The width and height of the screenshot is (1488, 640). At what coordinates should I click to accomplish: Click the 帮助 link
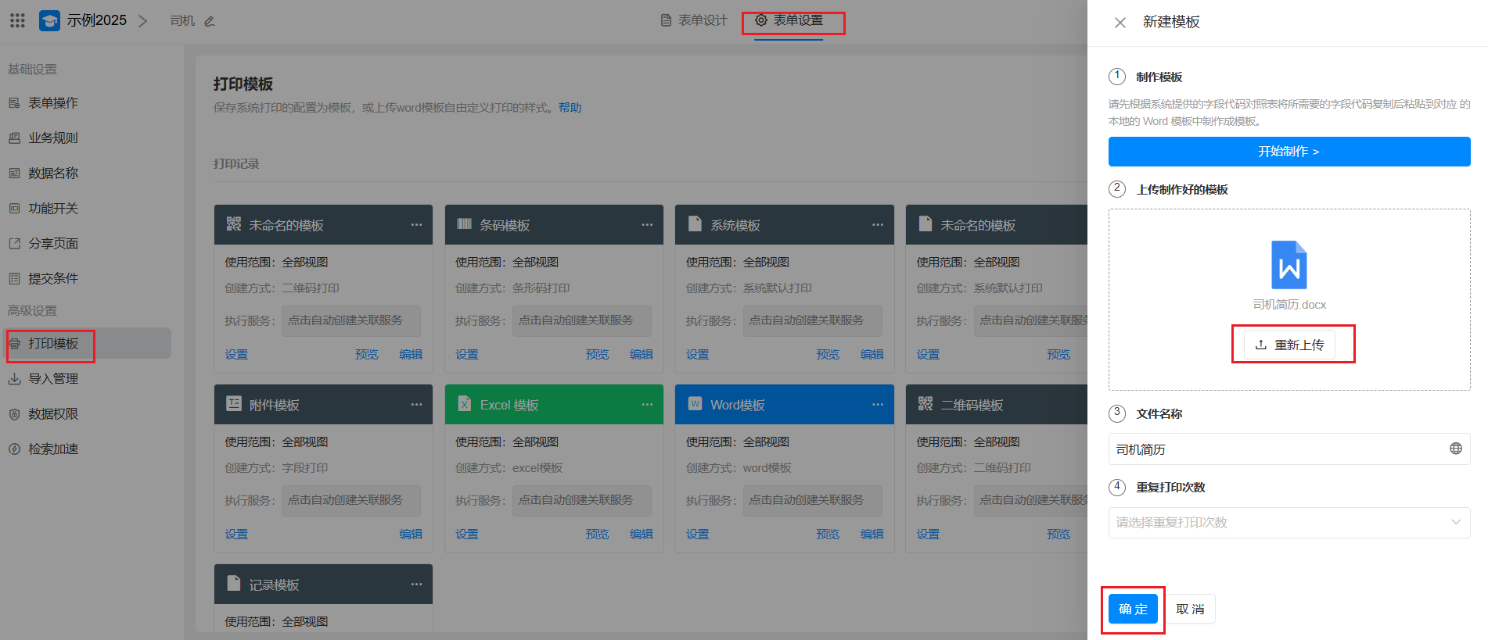click(570, 108)
